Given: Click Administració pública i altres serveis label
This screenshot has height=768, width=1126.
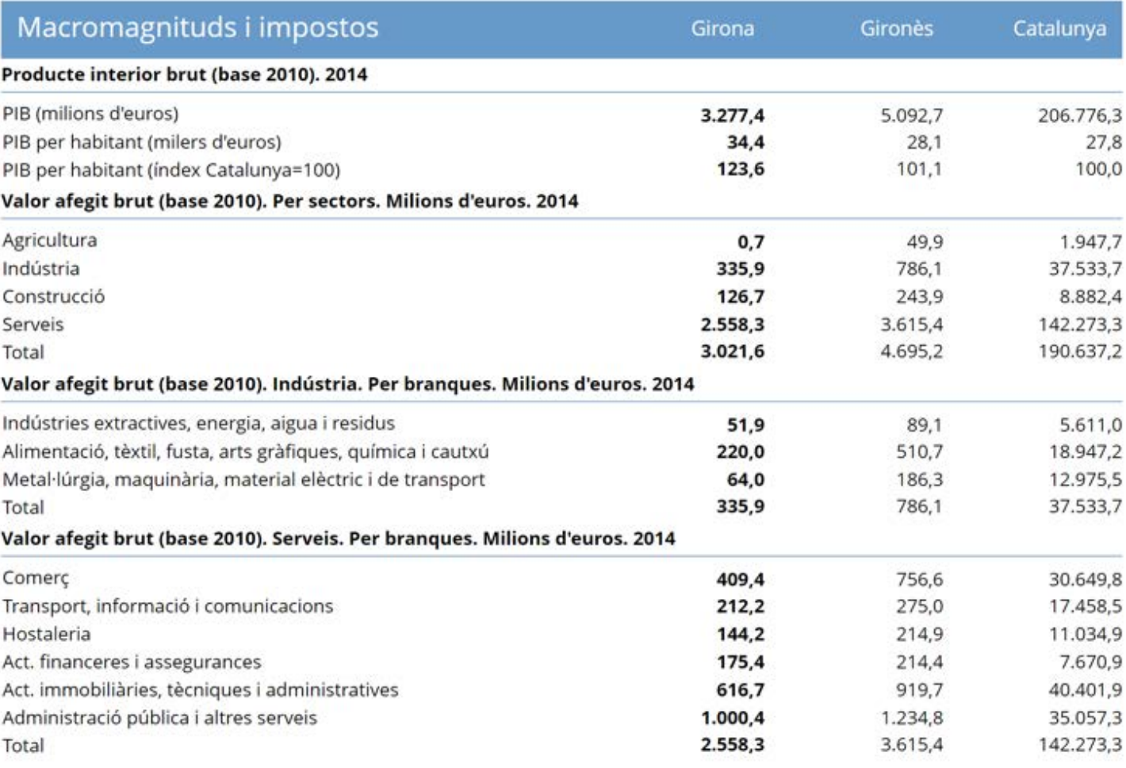Looking at the screenshot, I should (159, 718).
